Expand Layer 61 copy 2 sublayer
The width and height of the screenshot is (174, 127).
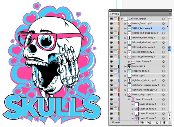(133, 114)
